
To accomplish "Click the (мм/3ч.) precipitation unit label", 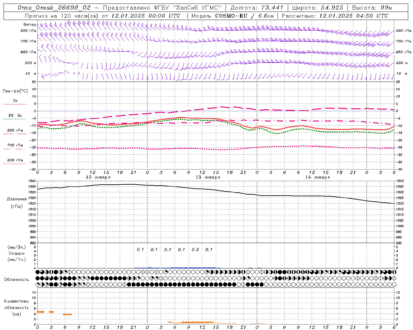I will tap(17, 247).
